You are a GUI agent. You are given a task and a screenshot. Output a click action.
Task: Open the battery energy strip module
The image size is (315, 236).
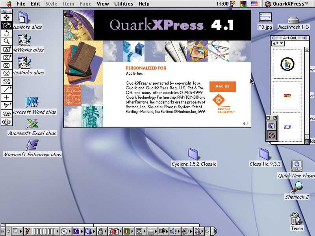click(x=41, y=231)
